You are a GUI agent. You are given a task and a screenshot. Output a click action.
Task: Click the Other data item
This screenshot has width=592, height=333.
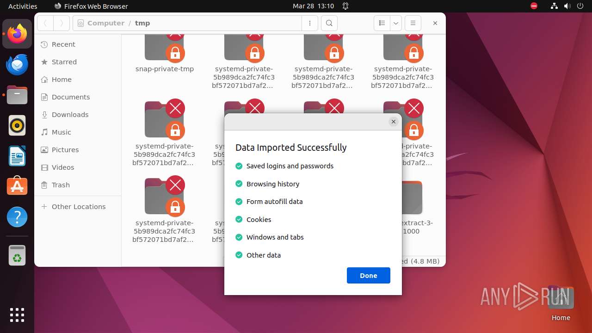[x=258, y=255]
